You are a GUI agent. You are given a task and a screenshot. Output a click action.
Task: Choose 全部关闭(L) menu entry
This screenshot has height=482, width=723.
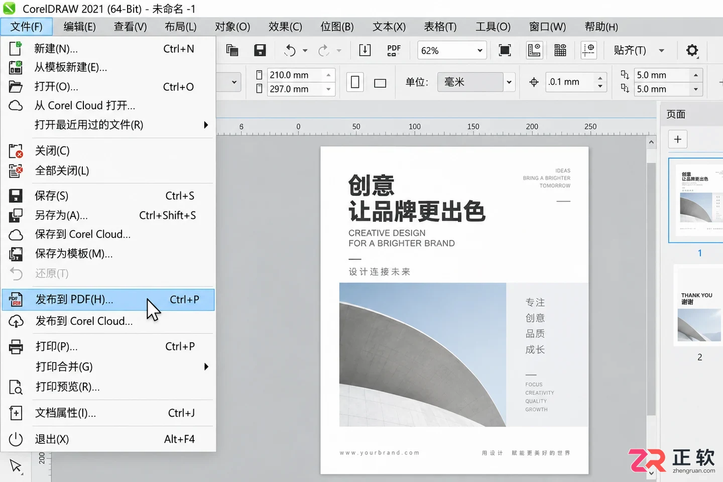coord(108,171)
